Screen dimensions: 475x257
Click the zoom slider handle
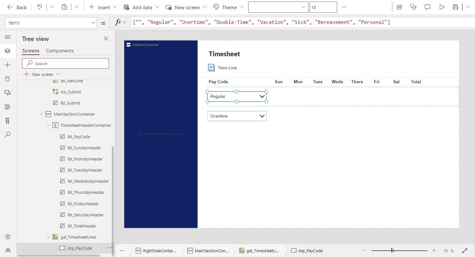tap(393, 251)
